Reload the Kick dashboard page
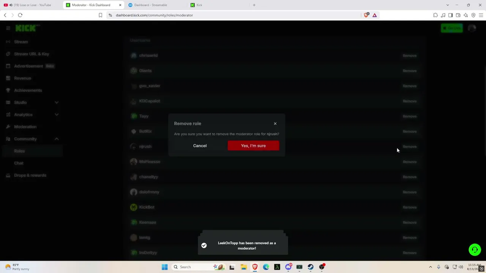Viewport: 486px width, 273px height. coord(20,15)
